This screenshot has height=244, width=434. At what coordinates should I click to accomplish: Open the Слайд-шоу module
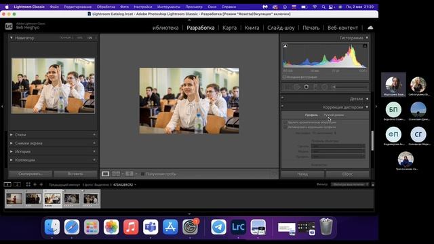tap(281, 28)
